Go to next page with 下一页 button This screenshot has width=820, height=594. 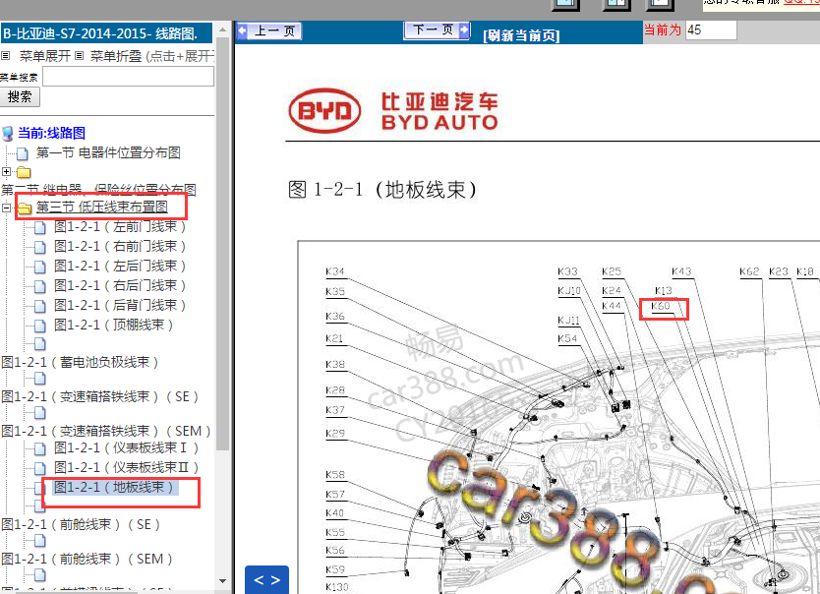pos(438,30)
